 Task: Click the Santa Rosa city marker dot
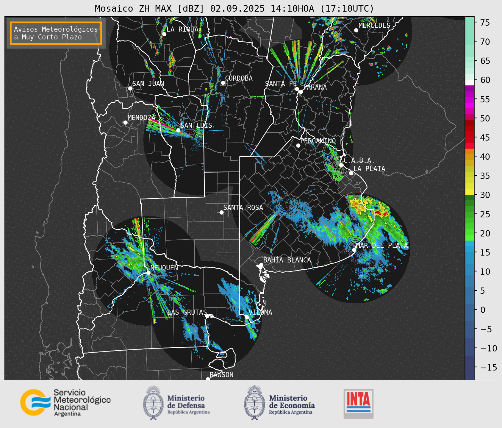click(221, 212)
